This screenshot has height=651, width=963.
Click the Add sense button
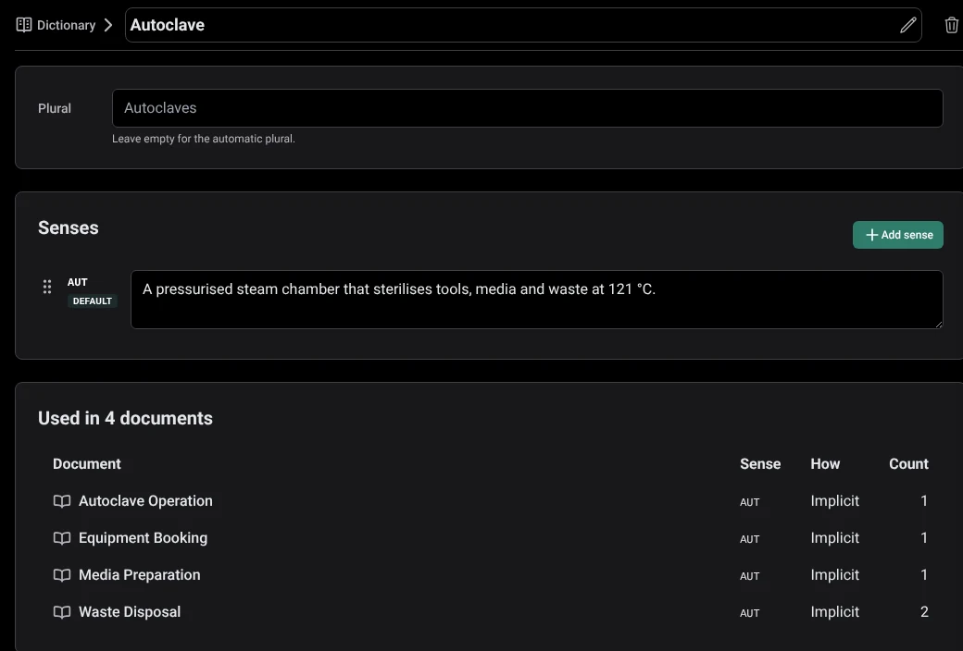click(x=898, y=235)
